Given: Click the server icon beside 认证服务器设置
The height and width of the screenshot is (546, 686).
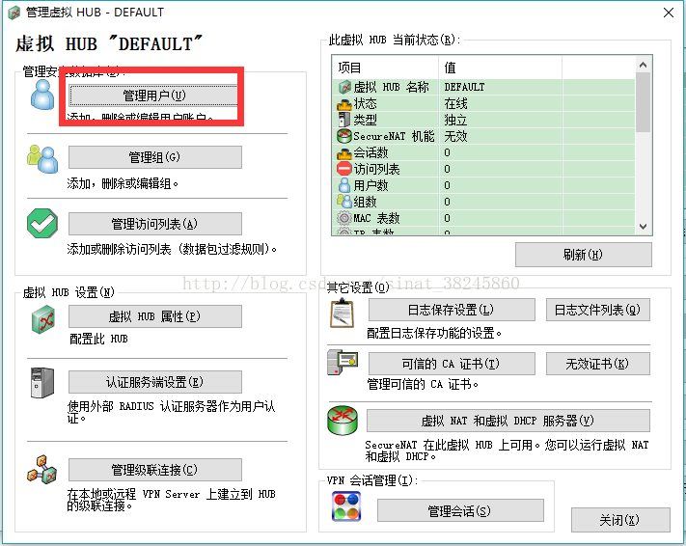Looking at the screenshot, I should pos(42,382).
